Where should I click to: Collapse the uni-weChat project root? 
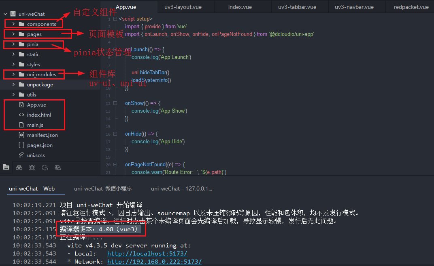[x=4, y=13]
